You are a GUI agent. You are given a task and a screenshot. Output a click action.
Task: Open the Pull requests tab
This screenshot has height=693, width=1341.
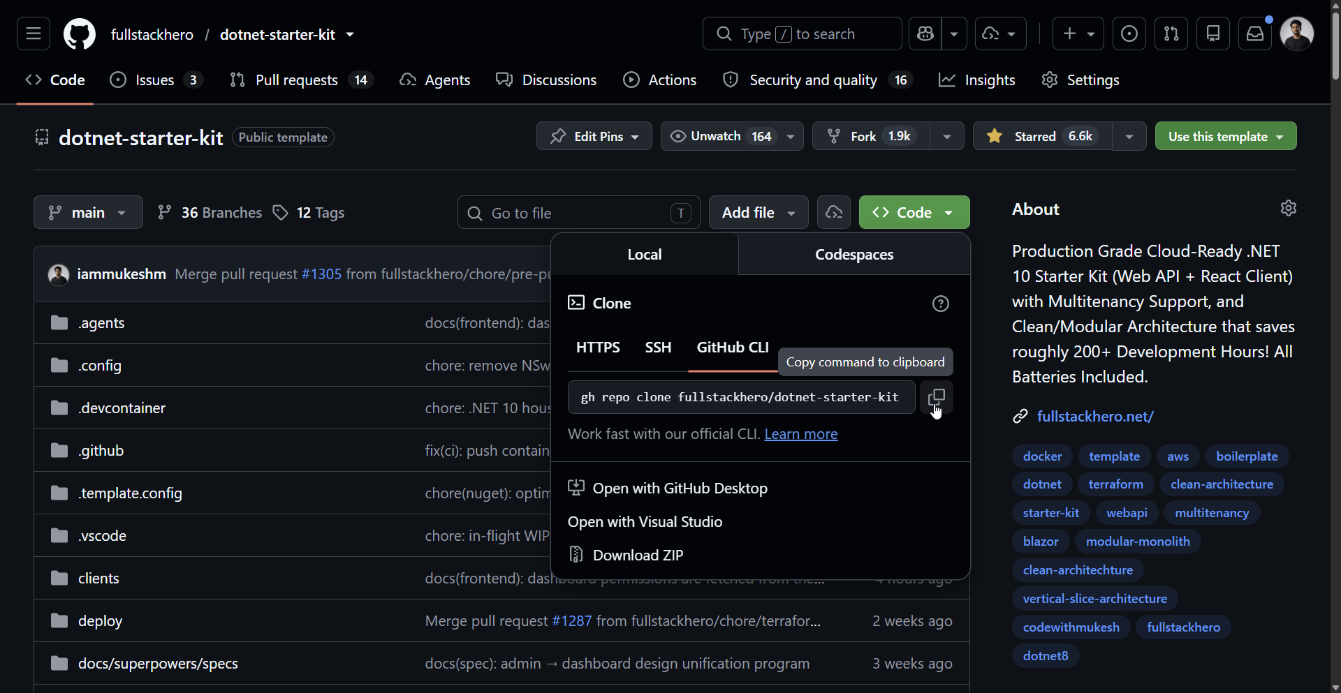click(x=302, y=80)
